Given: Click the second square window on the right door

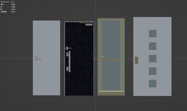Looking at the screenshot, I should tap(153, 46).
